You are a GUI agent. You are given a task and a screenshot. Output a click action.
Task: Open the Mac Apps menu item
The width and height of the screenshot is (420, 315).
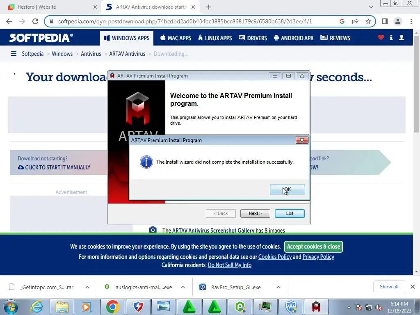coord(176,38)
